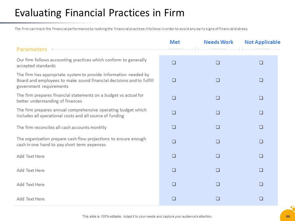Click the slide title Evaluating Financial Practices
Viewport: 295px width, 221px height.
[x=100, y=13]
